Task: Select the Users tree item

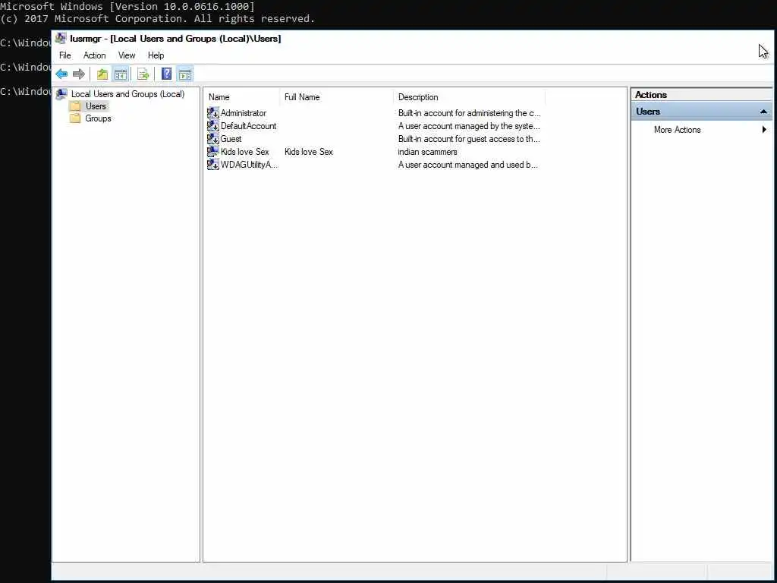Action: tap(96, 106)
